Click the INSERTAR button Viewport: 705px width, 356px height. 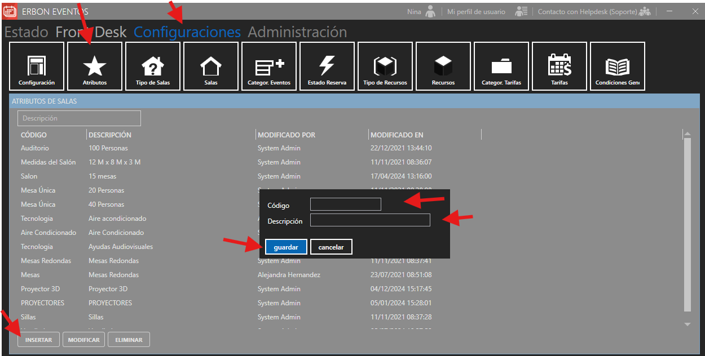(x=38, y=340)
